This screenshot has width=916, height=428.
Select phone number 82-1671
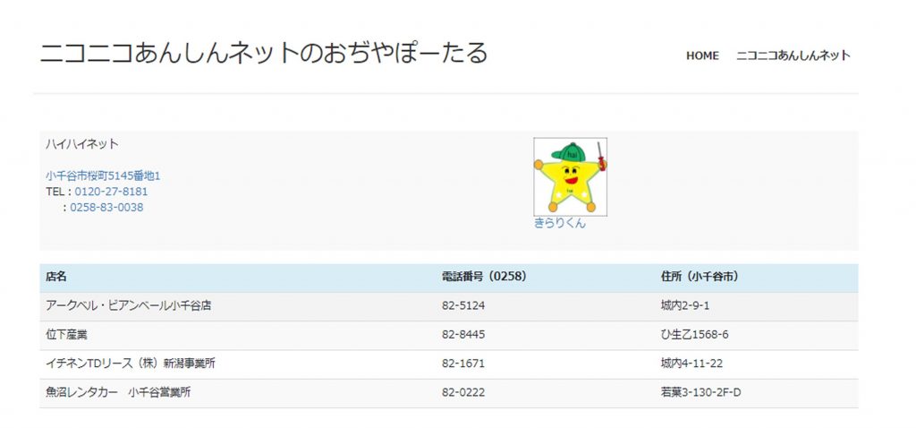tap(463, 364)
